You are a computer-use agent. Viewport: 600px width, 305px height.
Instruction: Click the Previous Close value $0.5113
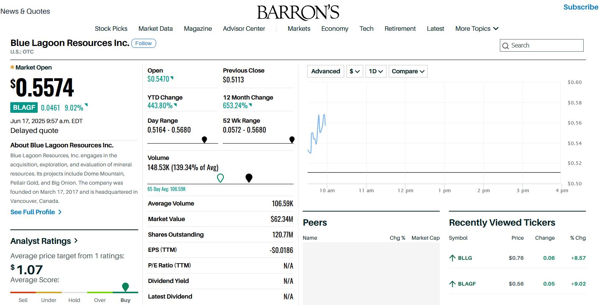pos(233,80)
